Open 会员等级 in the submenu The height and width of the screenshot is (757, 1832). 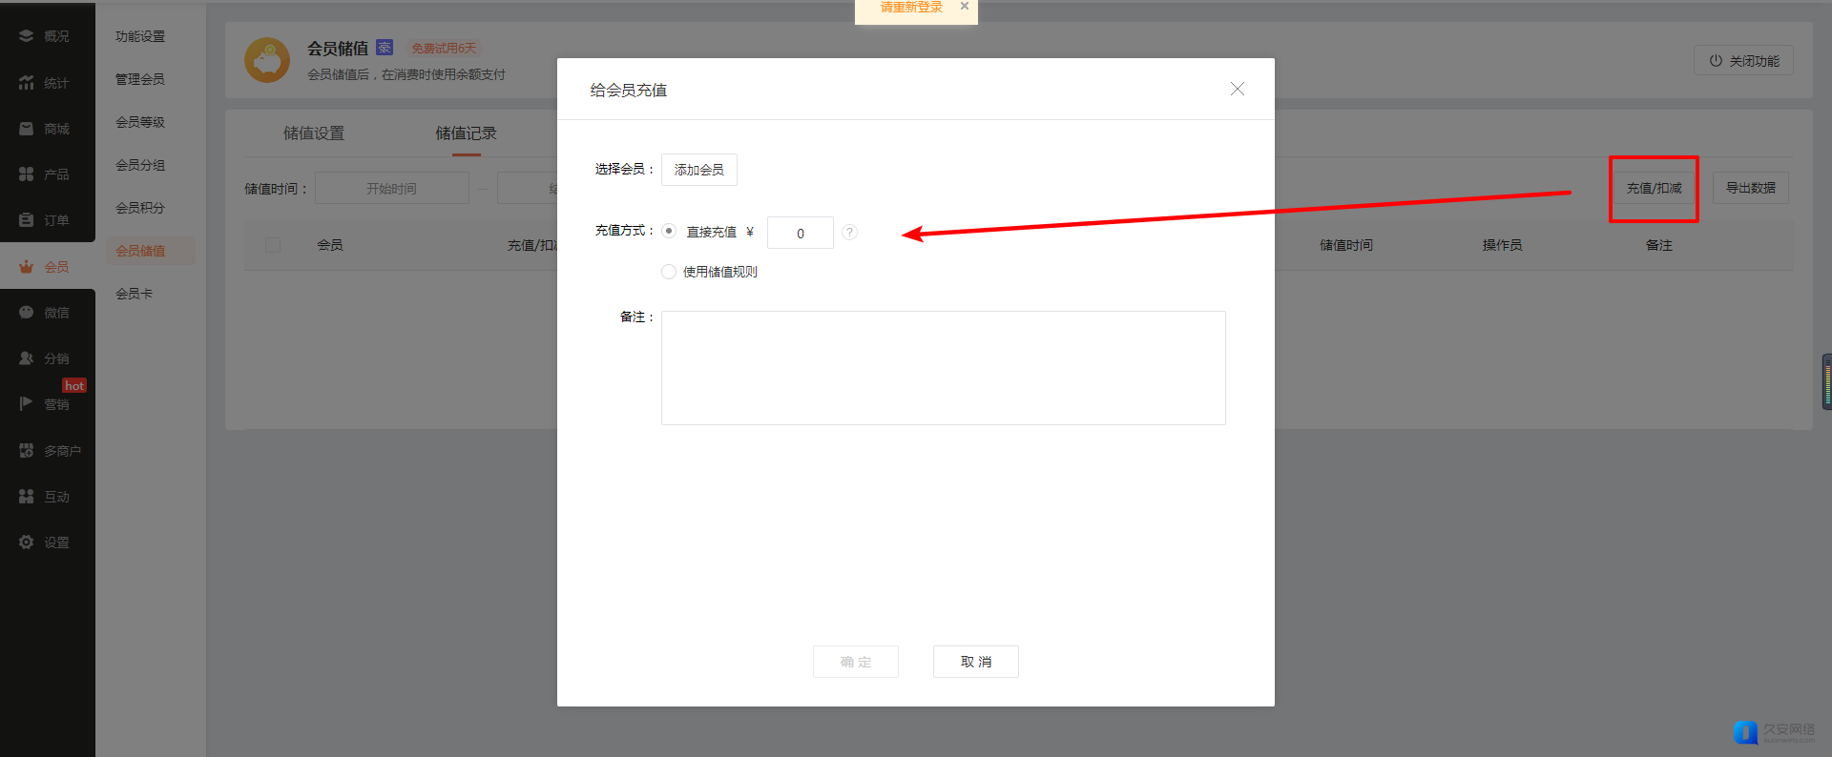pos(140,122)
